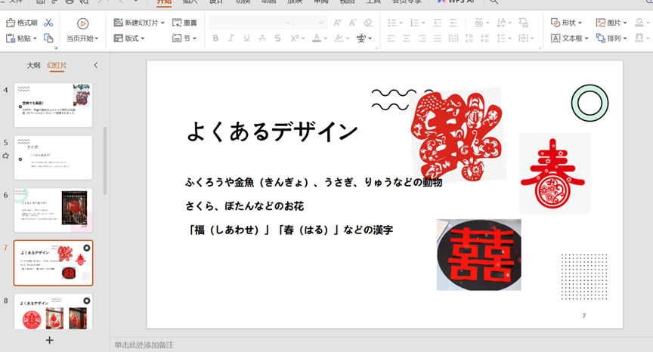Open the vertical text alignment dropdown
Viewport: 653px width, 352px height.
(526, 39)
